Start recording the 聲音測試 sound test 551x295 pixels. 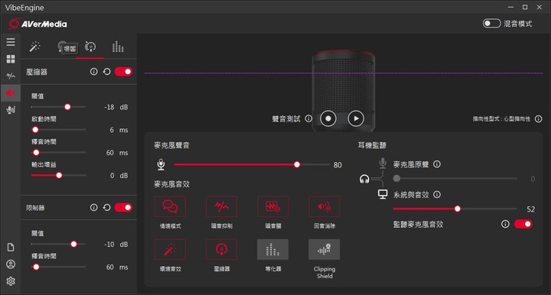click(x=328, y=118)
